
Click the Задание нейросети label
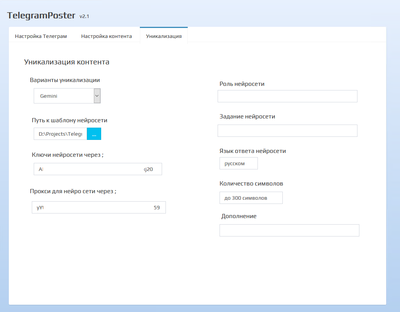pos(247,117)
